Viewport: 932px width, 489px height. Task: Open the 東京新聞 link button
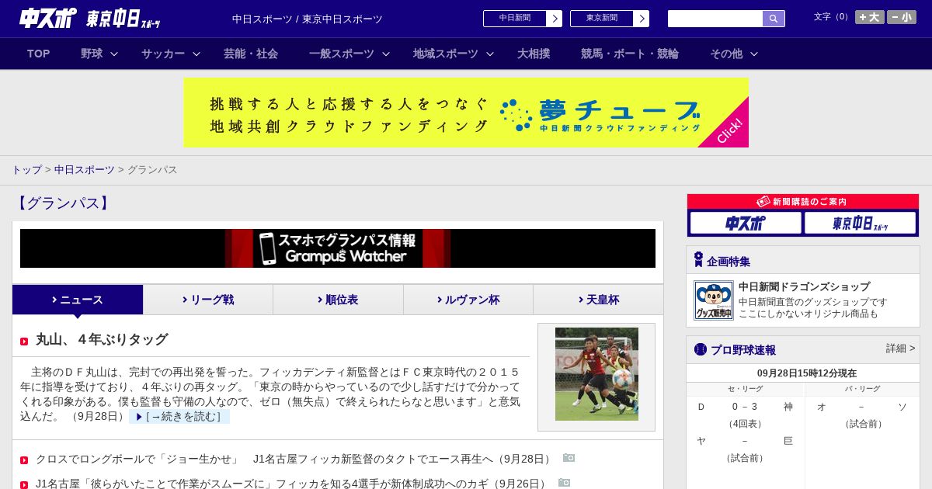[x=602, y=19]
